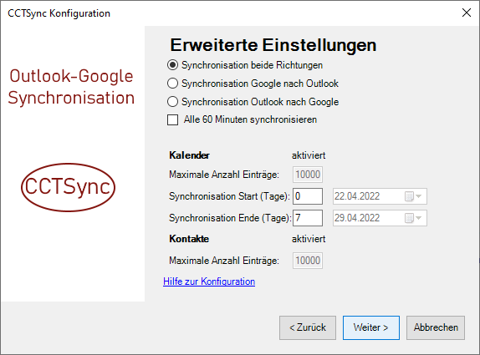This screenshot has height=355, width=480.
Task: Expand the 22.04.2022 date picker dropdown arrow
Action: tap(419, 196)
